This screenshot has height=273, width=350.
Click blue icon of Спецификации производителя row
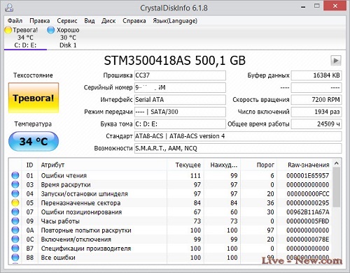pos(15,248)
